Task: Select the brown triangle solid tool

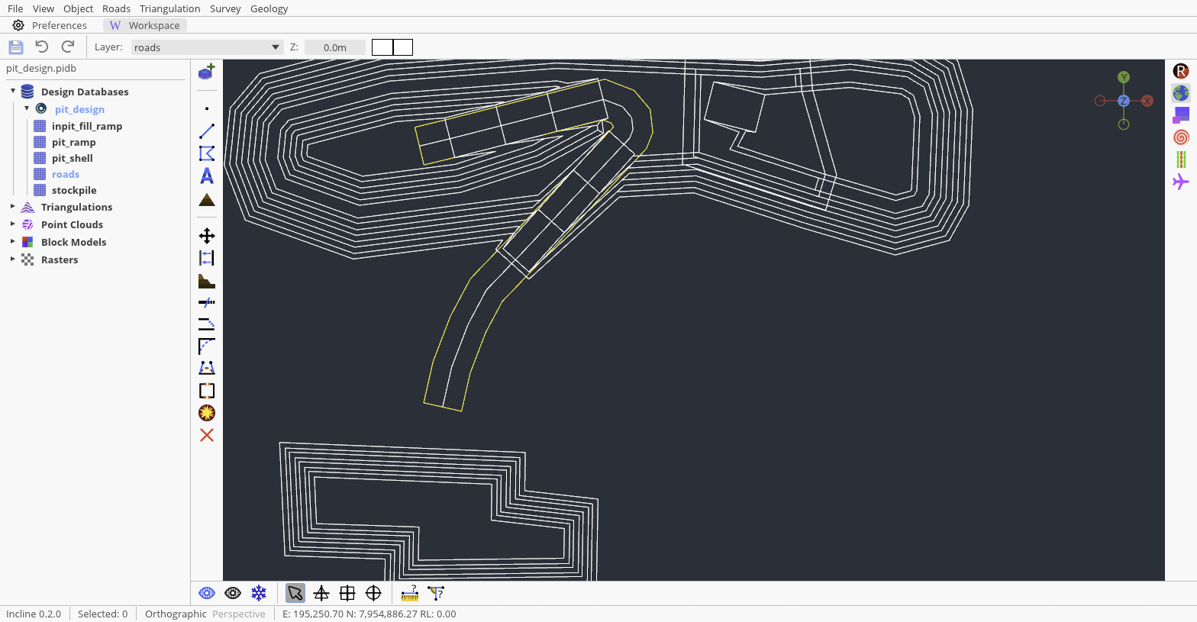Action: [207, 200]
